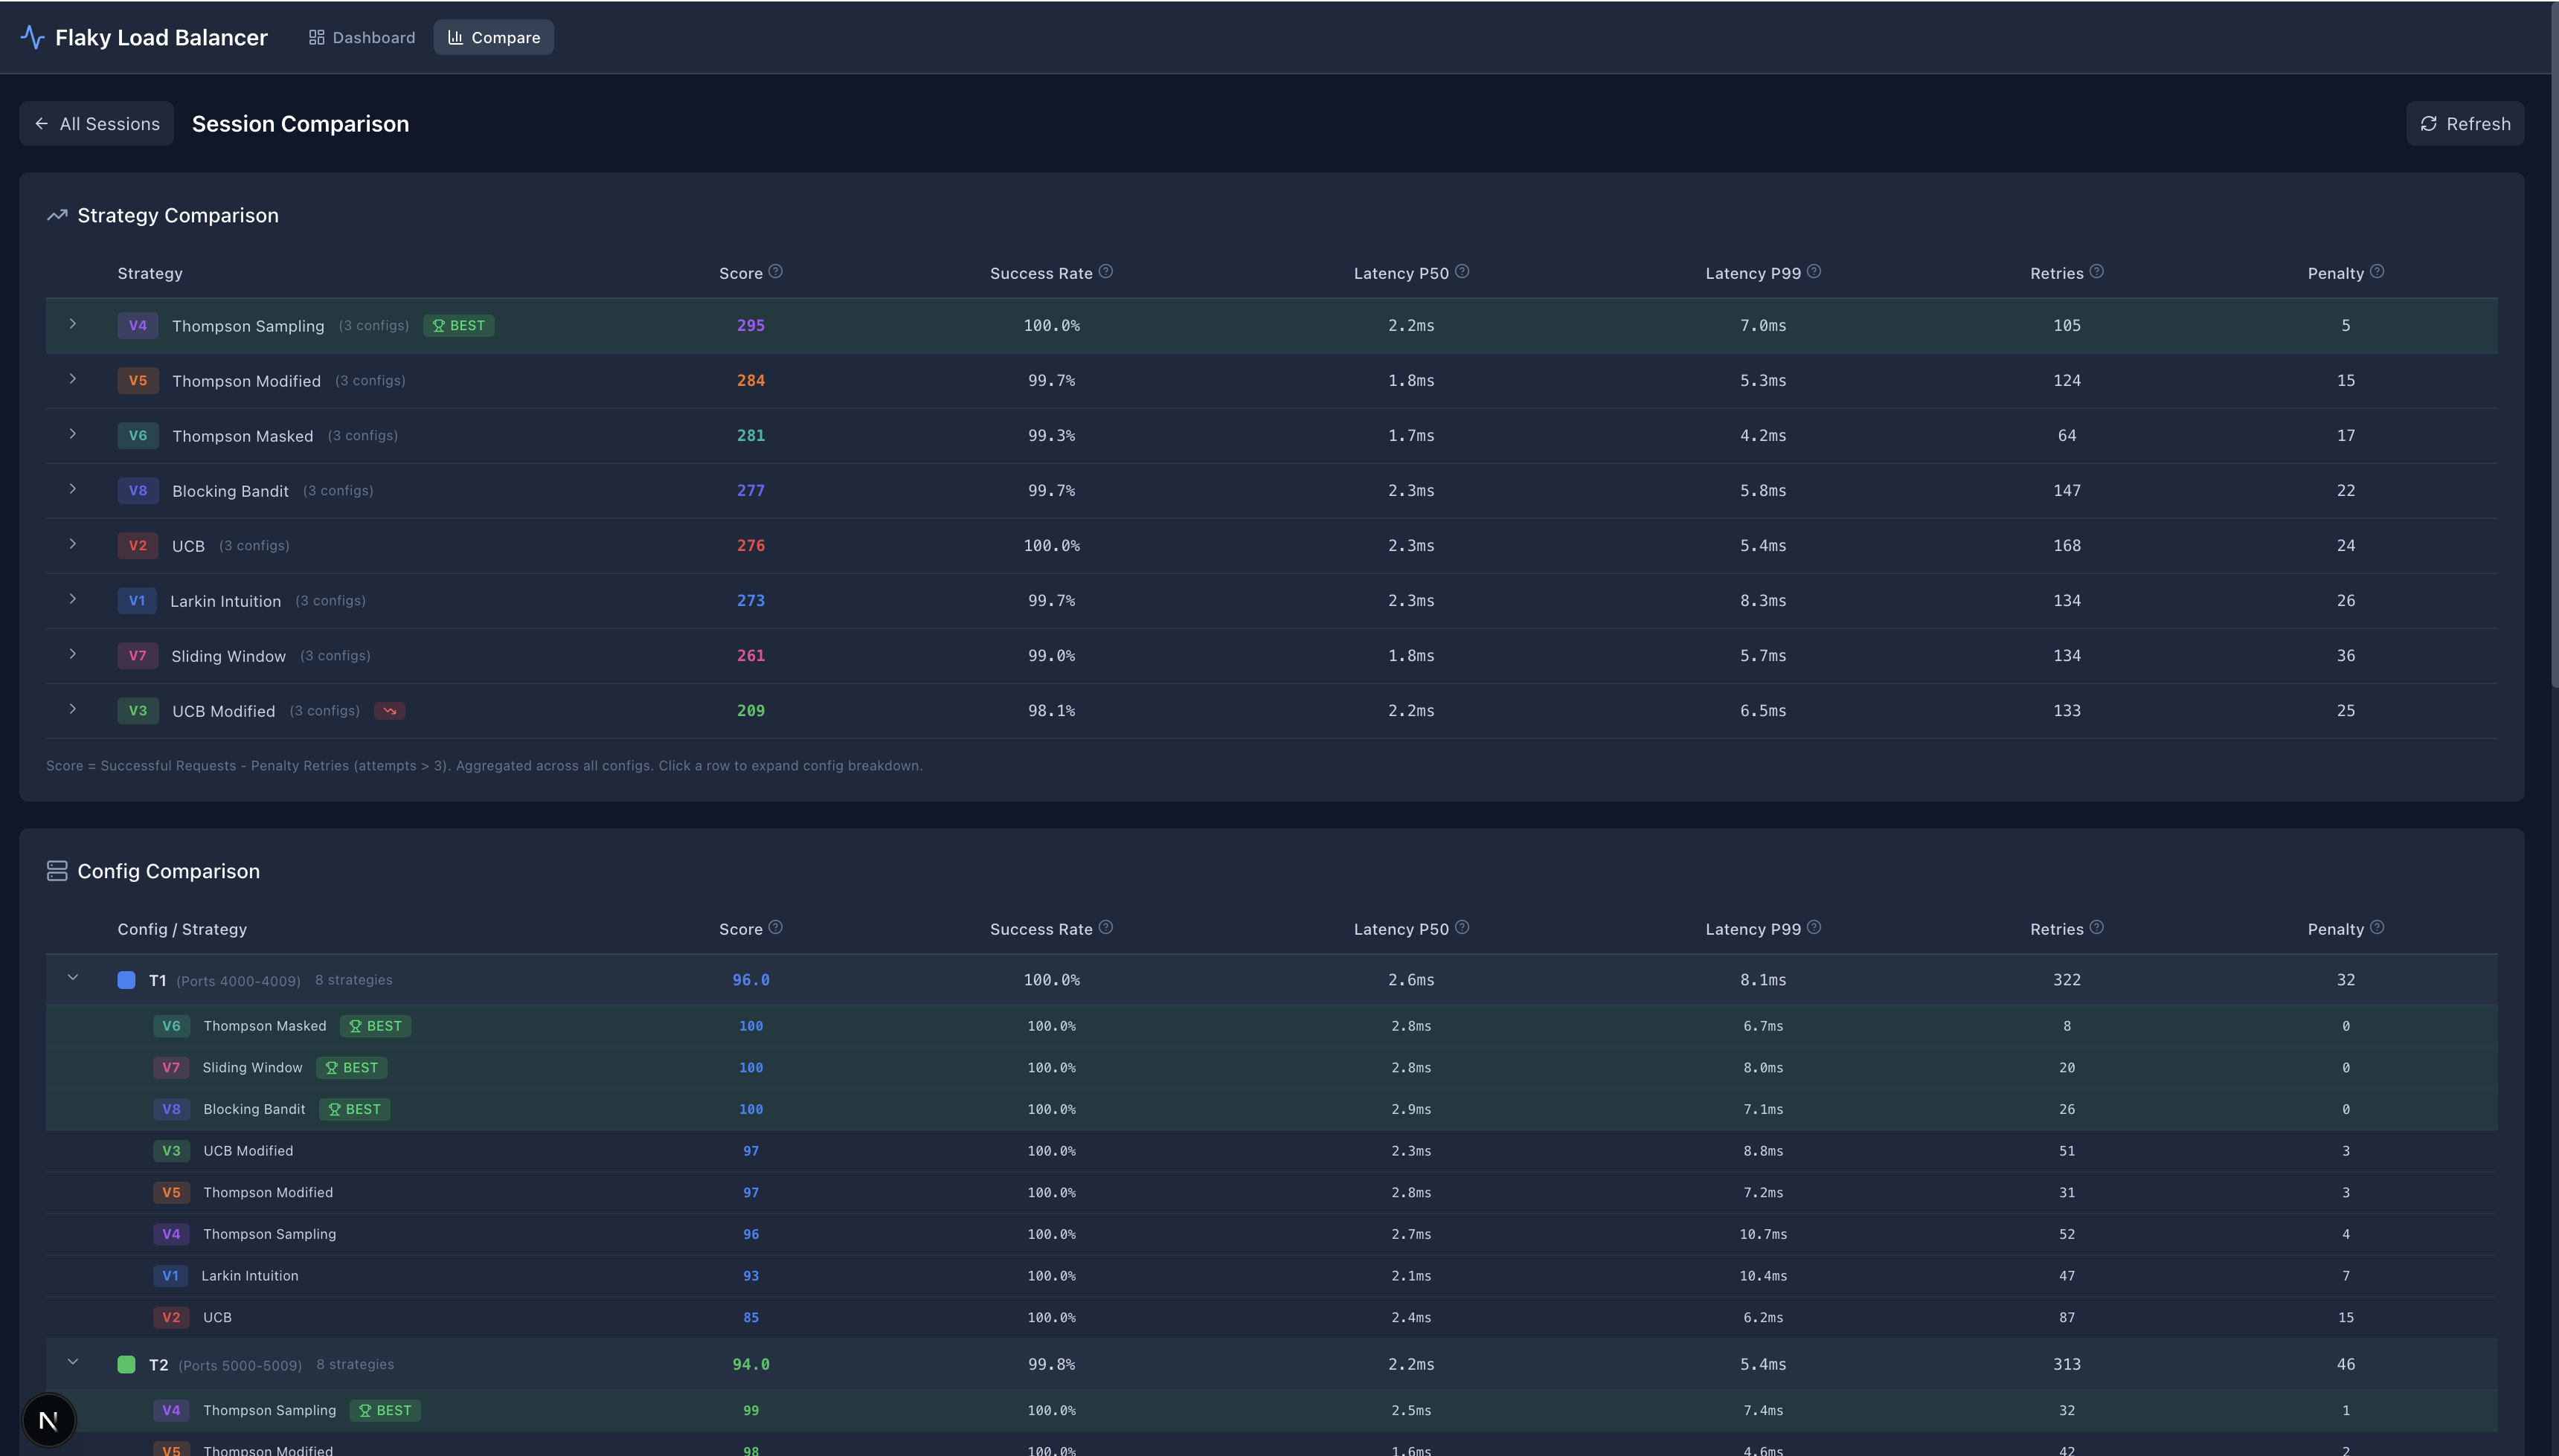
Task: Open the Dashboard tab
Action: coord(362,37)
